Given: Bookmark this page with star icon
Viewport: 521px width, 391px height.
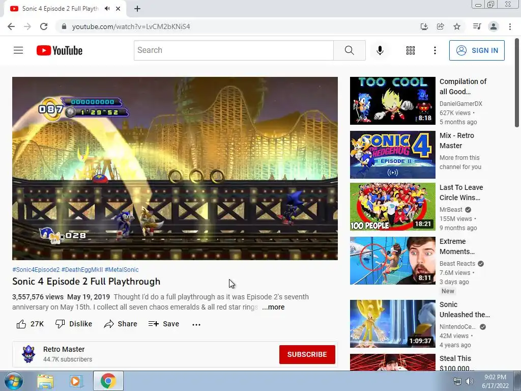Looking at the screenshot, I should (x=457, y=26).
